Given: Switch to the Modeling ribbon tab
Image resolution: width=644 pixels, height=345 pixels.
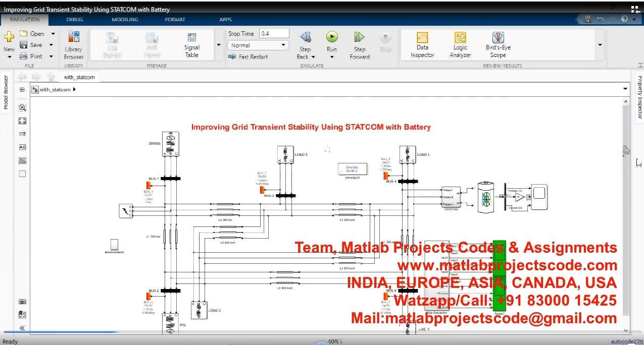Looking at the screenshot, I should point(125,20).
